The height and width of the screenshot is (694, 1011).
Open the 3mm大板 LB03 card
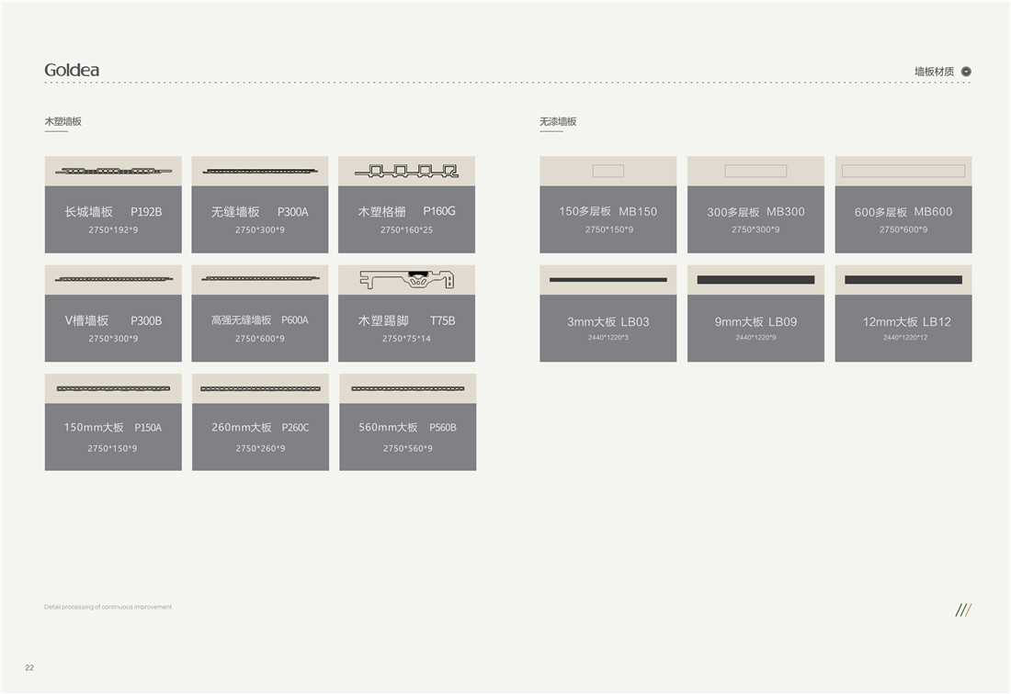pos(608,313)
